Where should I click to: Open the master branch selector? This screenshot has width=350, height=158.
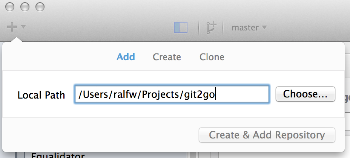point(249,27)
